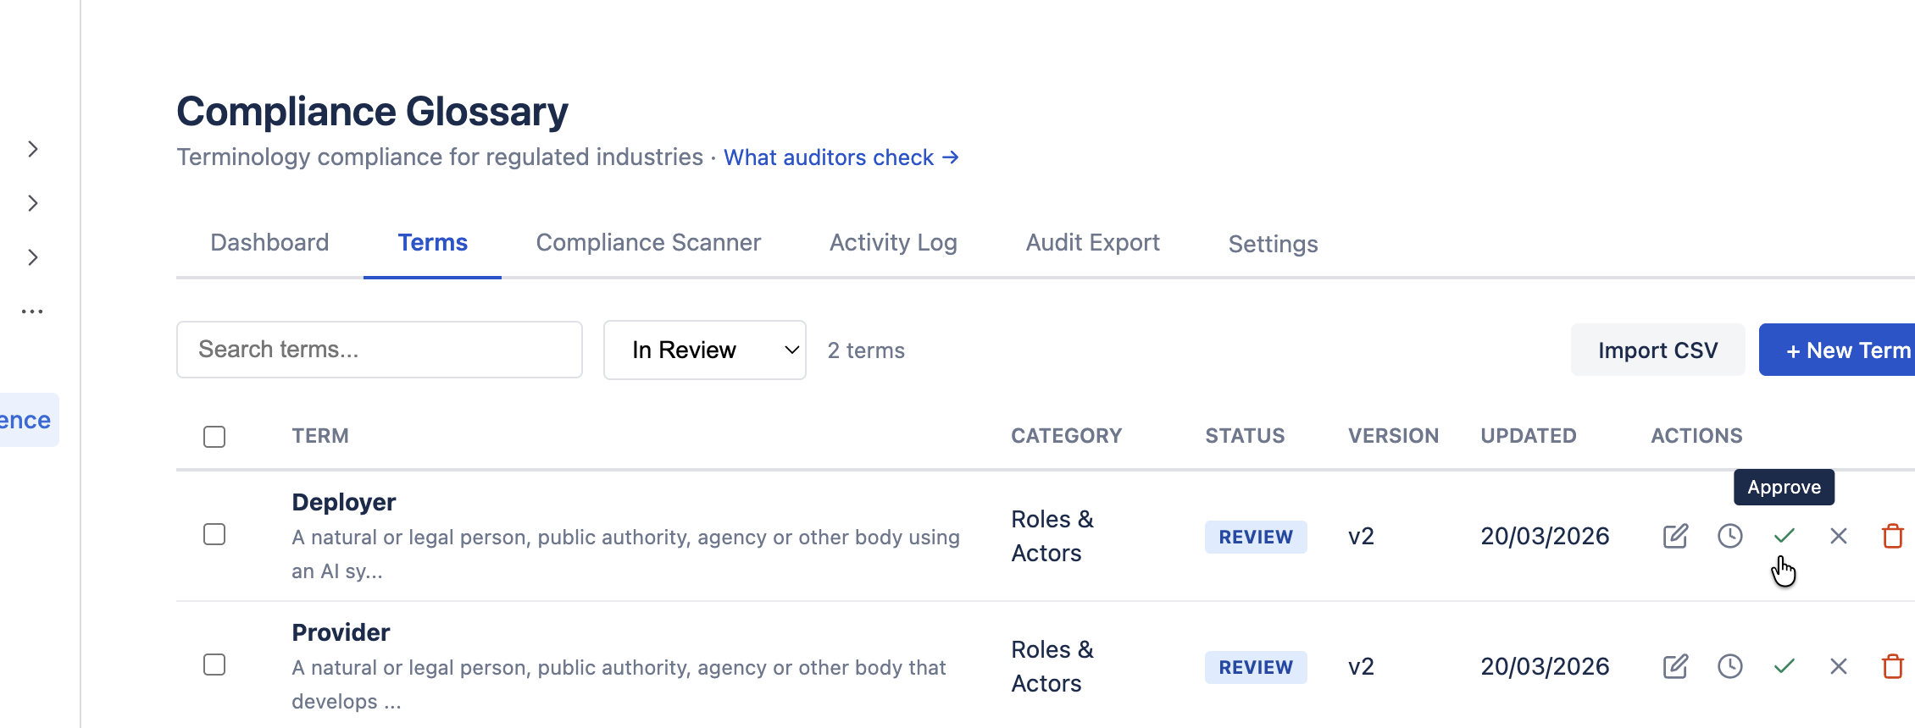This screenshot has height=728, width=1915.
Task: View version history for Deployer
Action: pos(1729,536)
